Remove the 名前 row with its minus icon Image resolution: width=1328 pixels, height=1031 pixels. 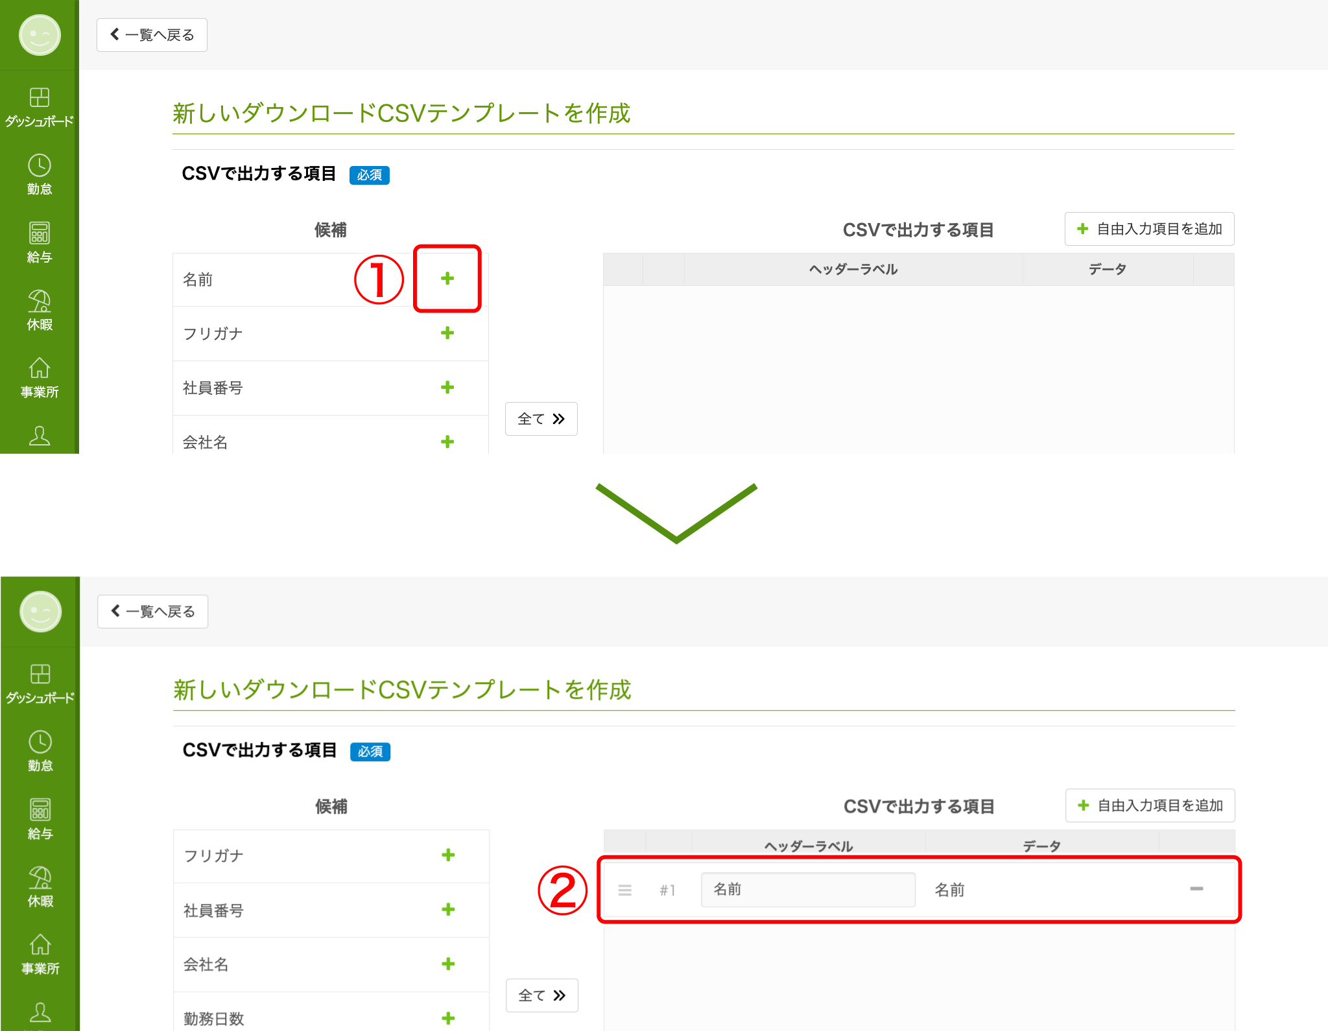1196,889
